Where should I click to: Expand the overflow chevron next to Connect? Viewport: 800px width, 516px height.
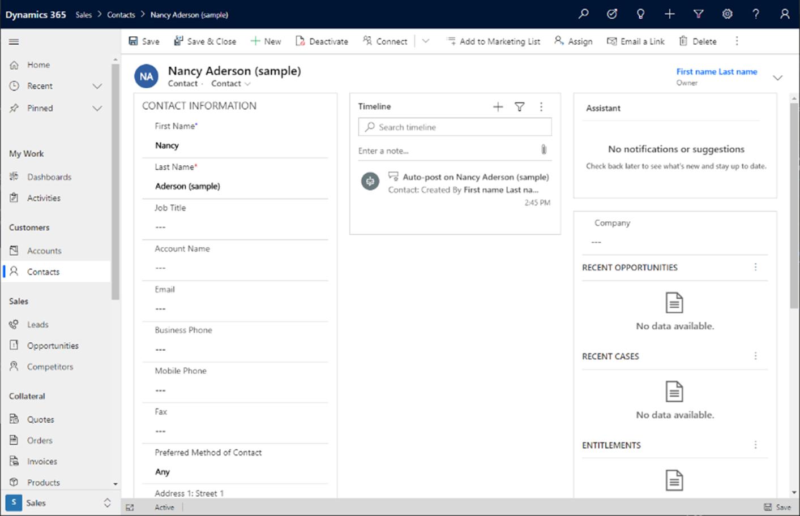tap(426, 41)
